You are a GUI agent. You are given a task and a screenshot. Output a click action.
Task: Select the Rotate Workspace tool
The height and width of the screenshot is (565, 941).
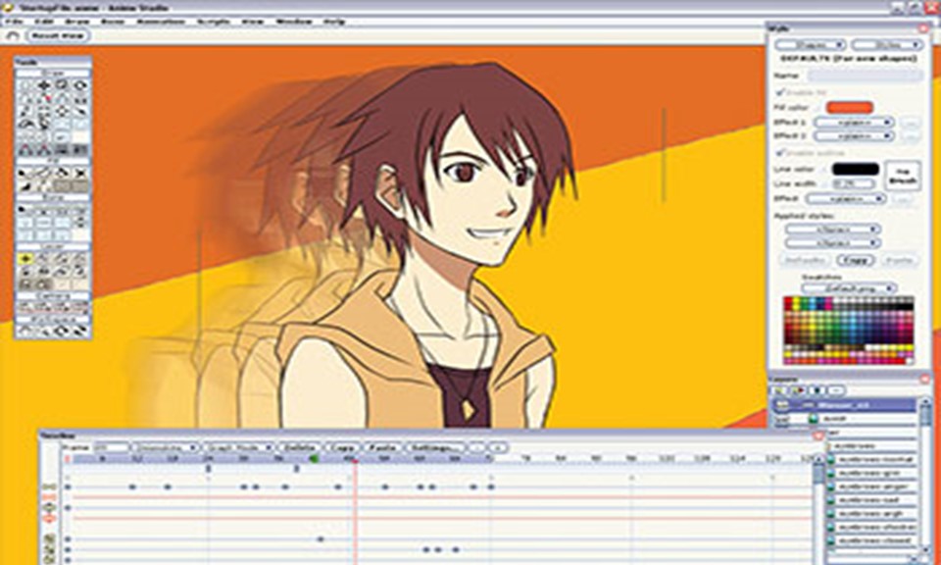click(x=63, y=330)
